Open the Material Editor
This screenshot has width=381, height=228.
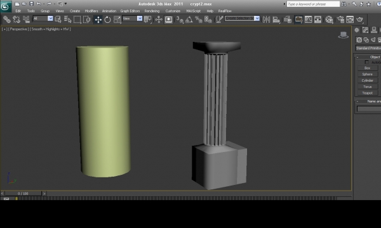click(329, 20)
